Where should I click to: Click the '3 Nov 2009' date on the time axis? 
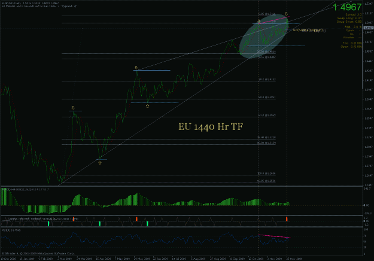pos(275,259)
